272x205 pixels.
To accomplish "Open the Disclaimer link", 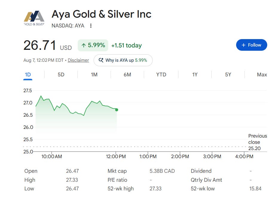I will tap(78, 60).
